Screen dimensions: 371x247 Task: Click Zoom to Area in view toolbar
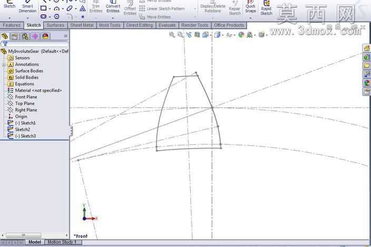[180, 35]
